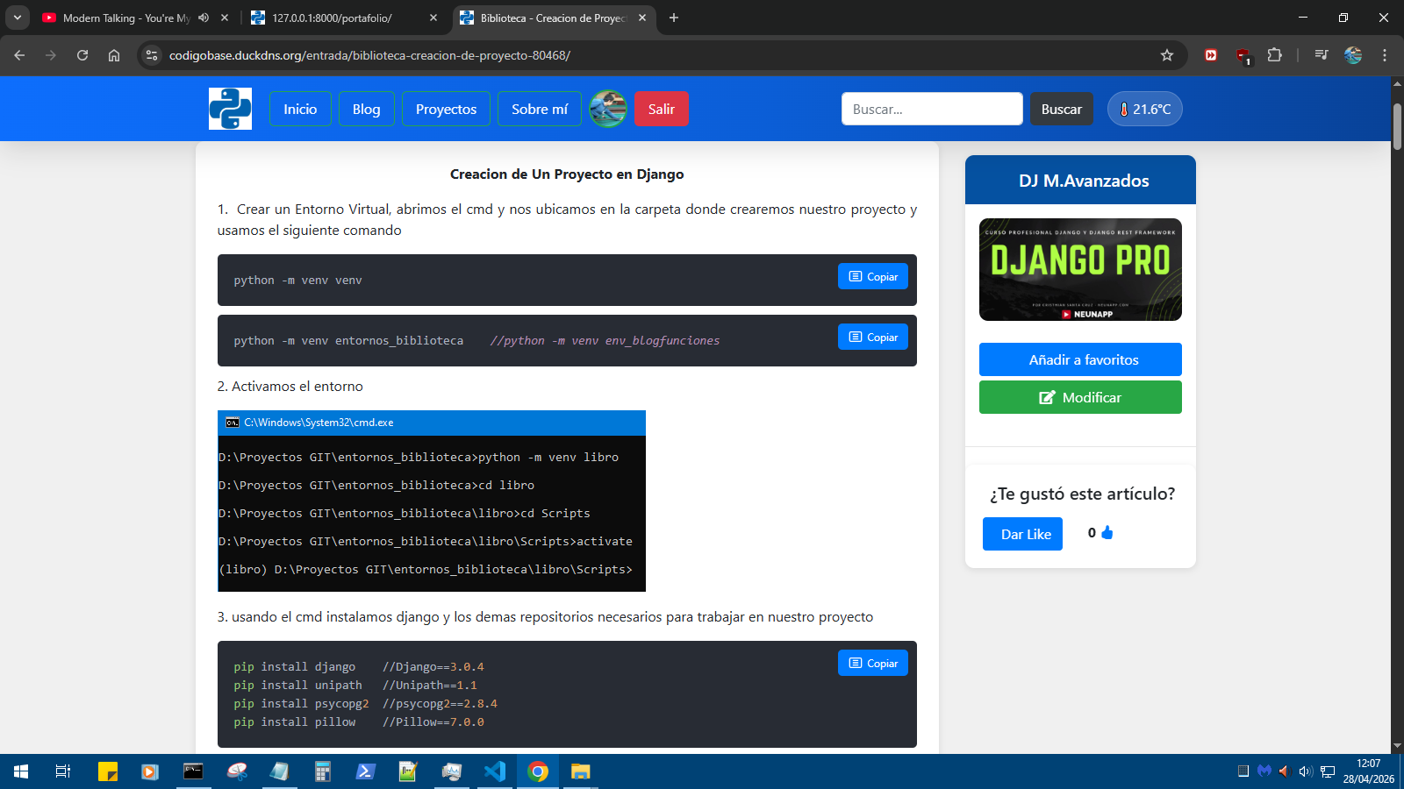Open the taskbar clock showing 12:07

pyautogui.click(x=1368, y=771)
